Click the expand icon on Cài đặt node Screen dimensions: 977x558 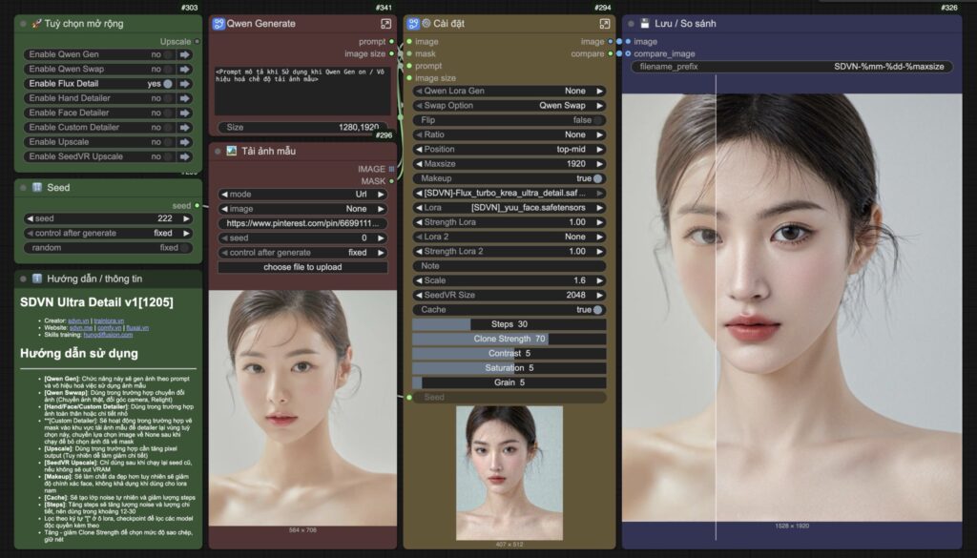(604, 24)
